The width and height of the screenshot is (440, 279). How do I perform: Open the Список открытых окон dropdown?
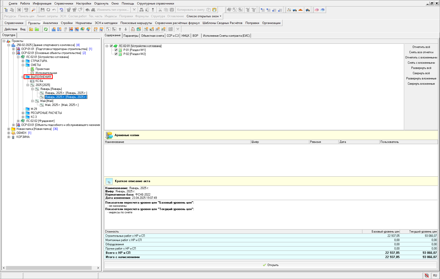pos(204,16)
